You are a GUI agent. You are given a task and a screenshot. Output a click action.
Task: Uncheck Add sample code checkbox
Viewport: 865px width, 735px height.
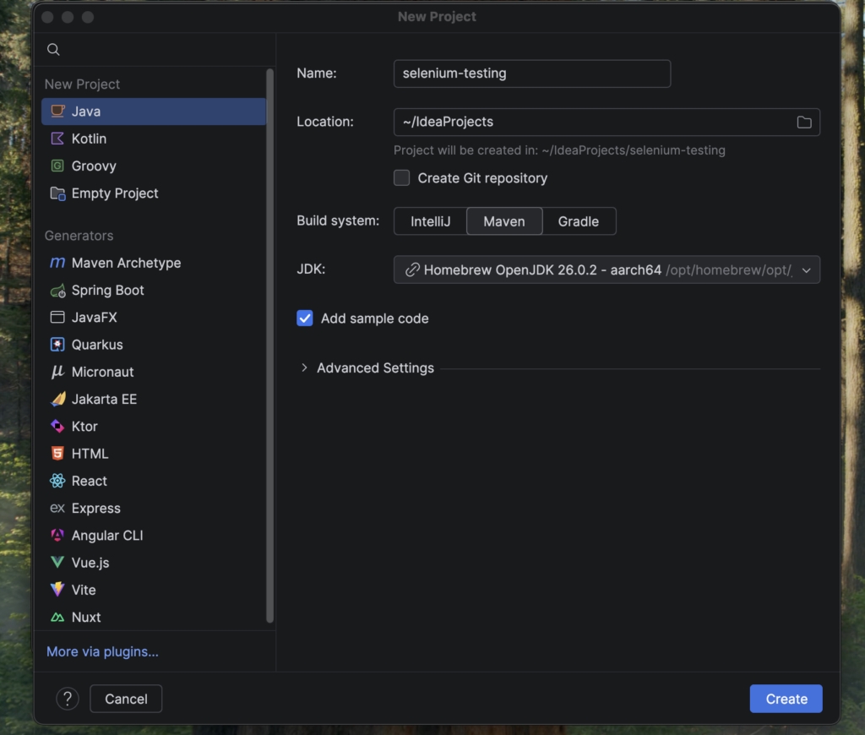coord(304,318)
